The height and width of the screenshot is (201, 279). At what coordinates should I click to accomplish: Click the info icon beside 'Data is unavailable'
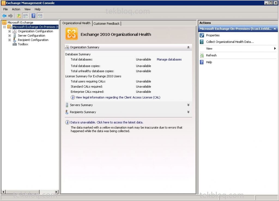coord(67,122)
